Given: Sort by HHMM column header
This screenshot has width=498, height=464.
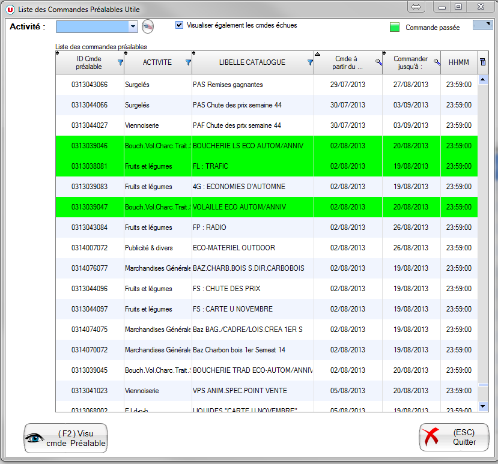Looking at the screenshot, I should pos(458,62).
